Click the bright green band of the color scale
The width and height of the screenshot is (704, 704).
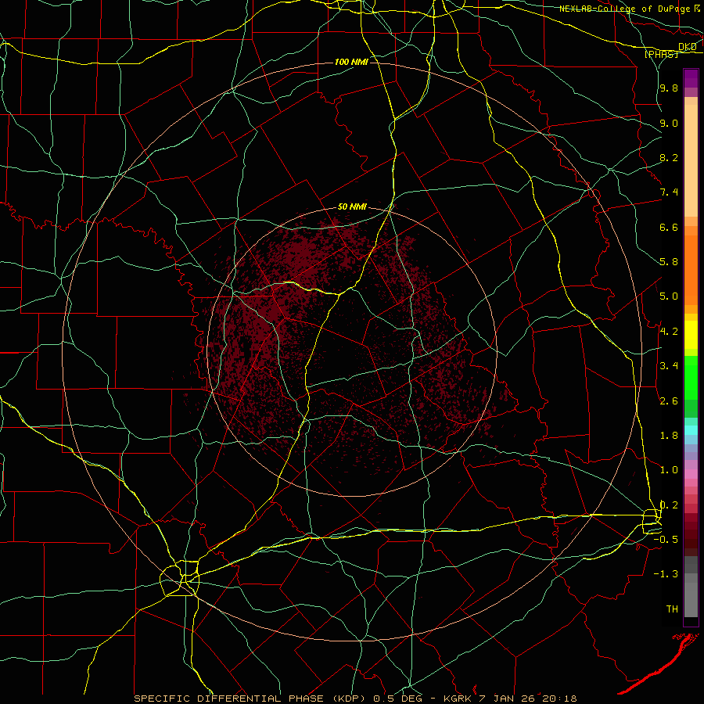691,379
